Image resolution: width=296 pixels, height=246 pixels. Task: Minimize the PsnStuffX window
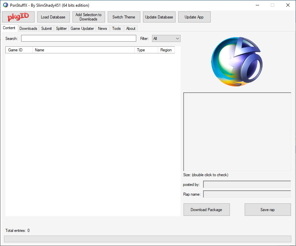pyautogui.click(x=257, y=5)
